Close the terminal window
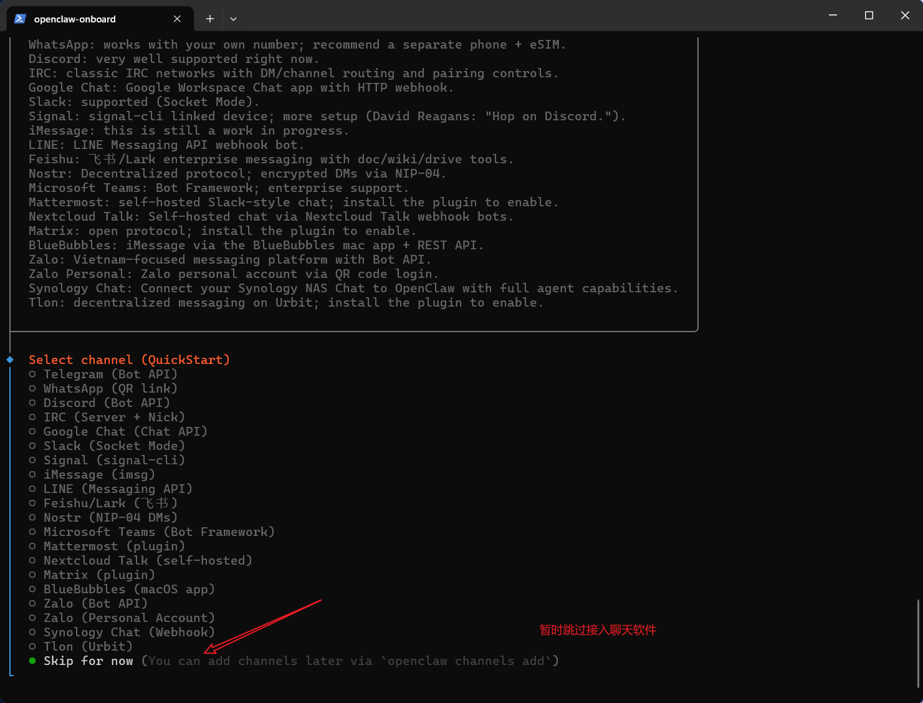The image size is (923, 703). (905, 15)
